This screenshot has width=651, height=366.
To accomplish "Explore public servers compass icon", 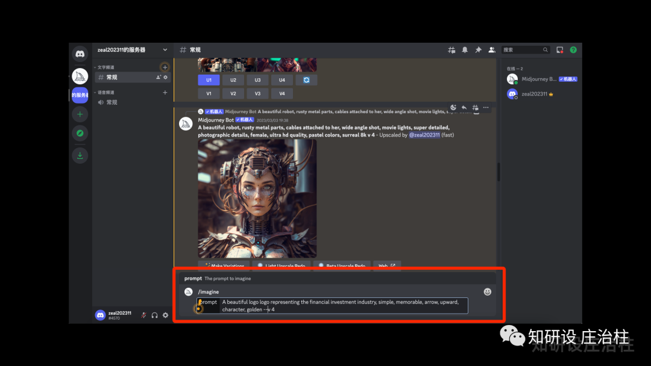I will click(80, 133).
